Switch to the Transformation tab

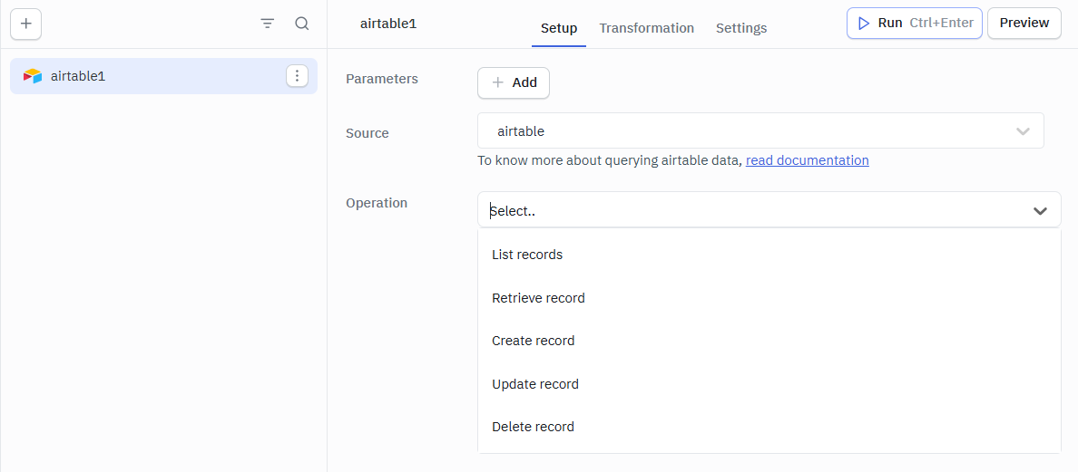click(x=646, y=28)
